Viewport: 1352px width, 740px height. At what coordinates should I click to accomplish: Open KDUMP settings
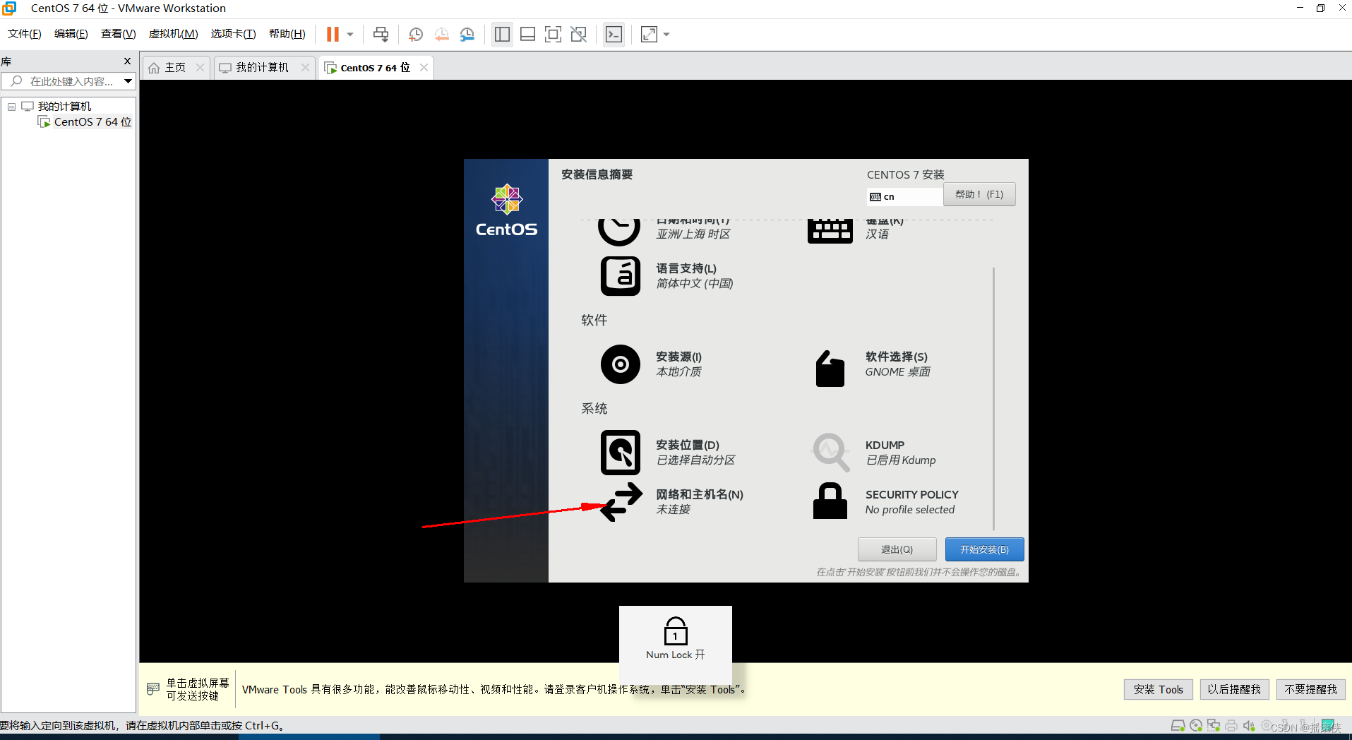tap(874, 453)
